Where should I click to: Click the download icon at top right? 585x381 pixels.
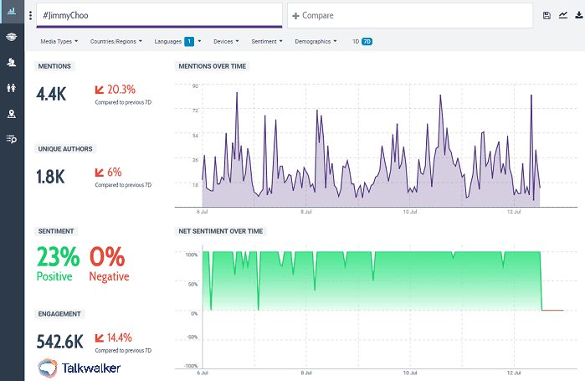pos(577,16)
